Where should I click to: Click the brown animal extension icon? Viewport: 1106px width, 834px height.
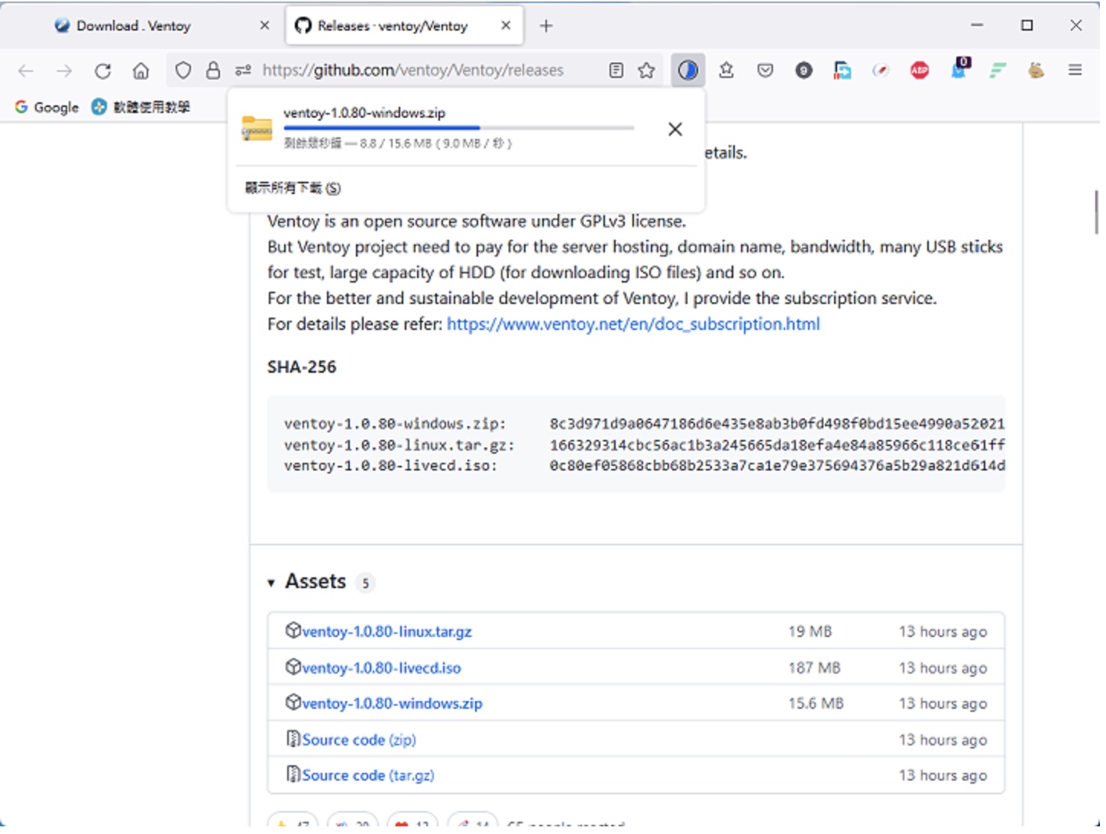click(1037, 71)
